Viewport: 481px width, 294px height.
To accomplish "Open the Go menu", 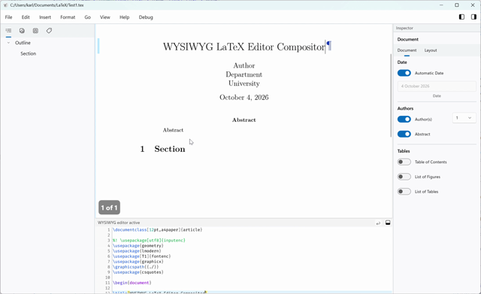I will tap(88, 17).
